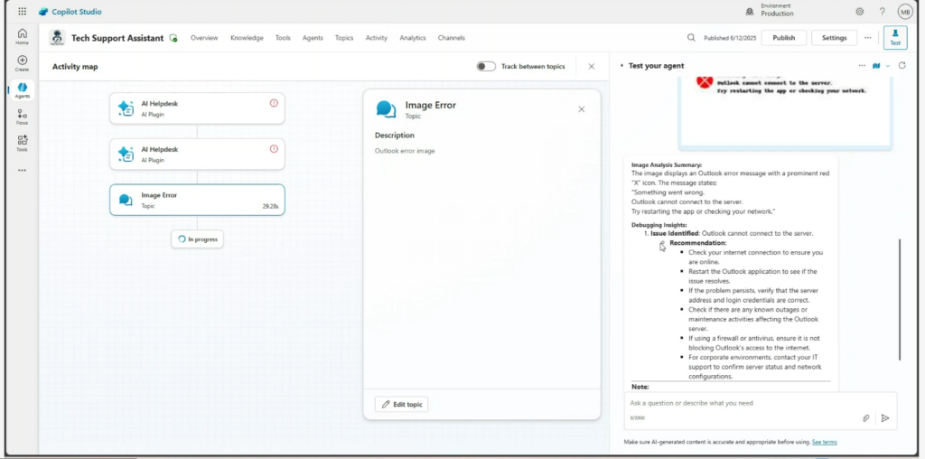Click the 'Activity map' panel title
The height and width of the screenshot is (459, 925).
click(x=75, y=67)
